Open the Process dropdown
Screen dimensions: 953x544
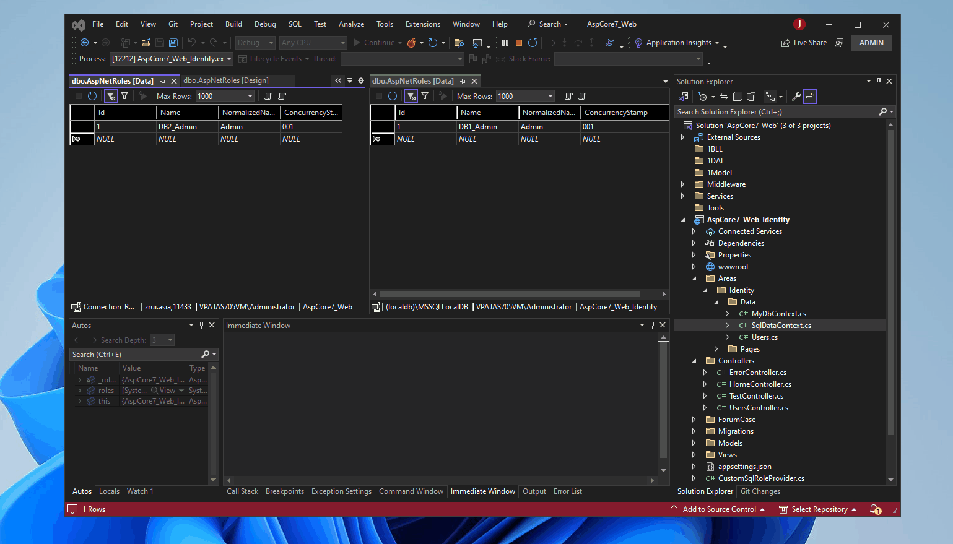coord(229,59)
